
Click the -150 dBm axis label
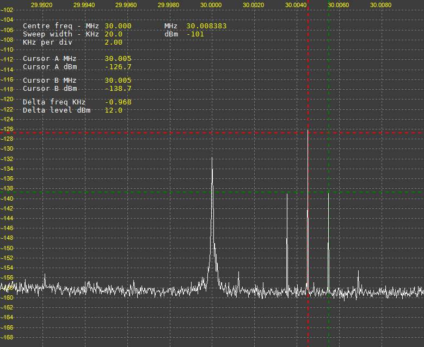[7, 248]
